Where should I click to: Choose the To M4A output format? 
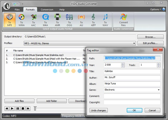[x=45, y=20]
